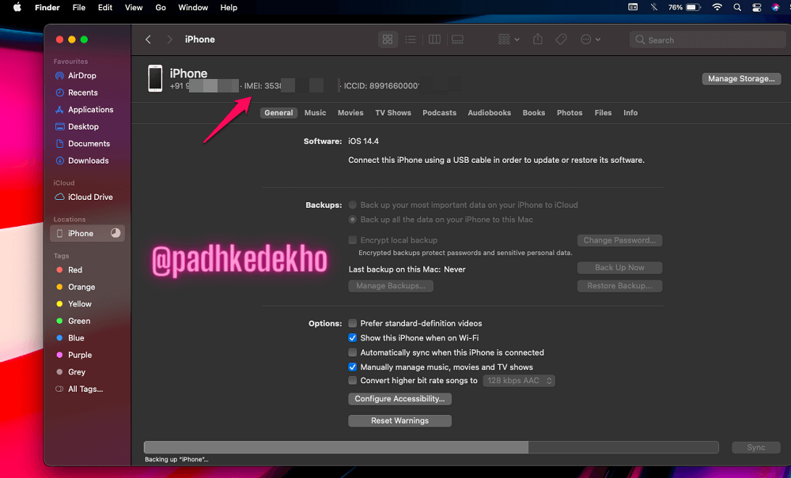Open Control Centre in menu bar
Viewport: 791px width, 478px height.
(757, 7)
